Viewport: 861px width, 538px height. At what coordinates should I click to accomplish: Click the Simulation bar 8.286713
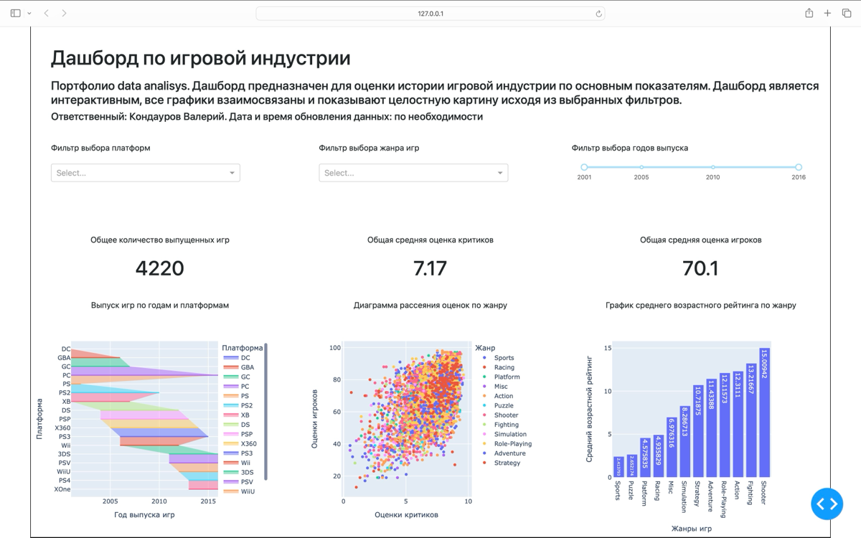(684, 442)
